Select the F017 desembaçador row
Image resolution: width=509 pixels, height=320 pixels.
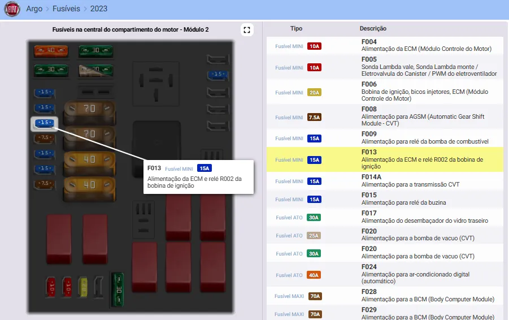[x=385, y=217]
